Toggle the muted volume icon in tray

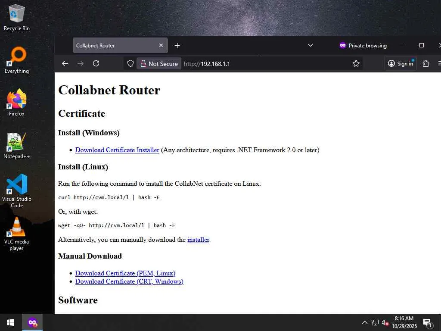click(x=385, y=322)
